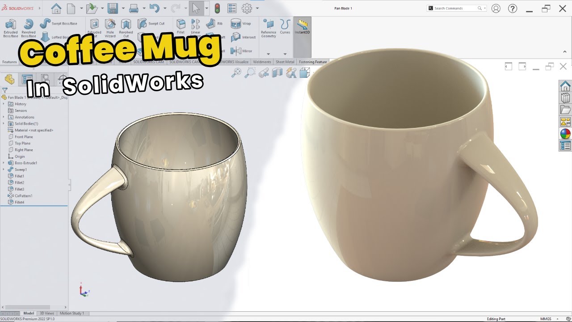
Task: Print the document with the printer icon
Action: [133, 8]
